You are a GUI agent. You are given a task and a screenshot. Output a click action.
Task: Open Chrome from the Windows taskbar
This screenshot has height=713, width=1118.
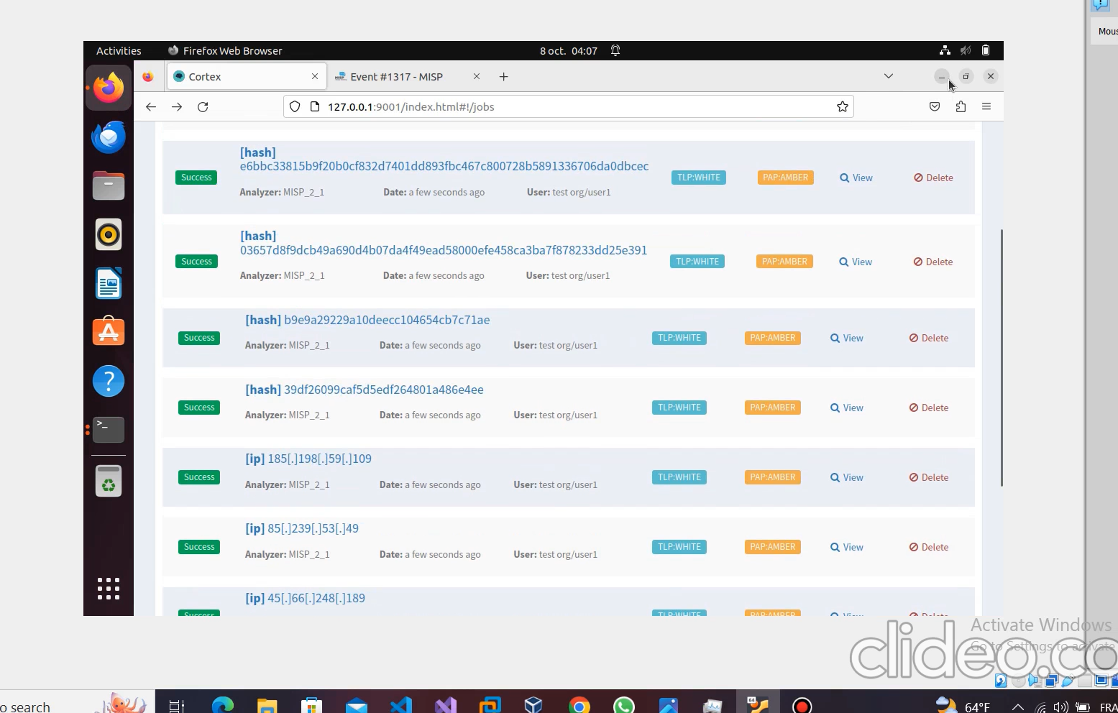pyautogui.click(x=579, y=706)
